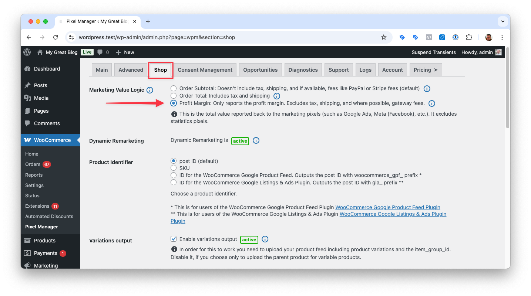Open tab search dropdown arrow
Viewport: 531px width, 296px height.
pos(503,21)
